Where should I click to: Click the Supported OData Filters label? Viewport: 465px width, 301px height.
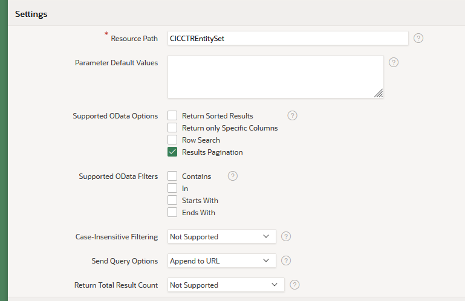[119, 176]
